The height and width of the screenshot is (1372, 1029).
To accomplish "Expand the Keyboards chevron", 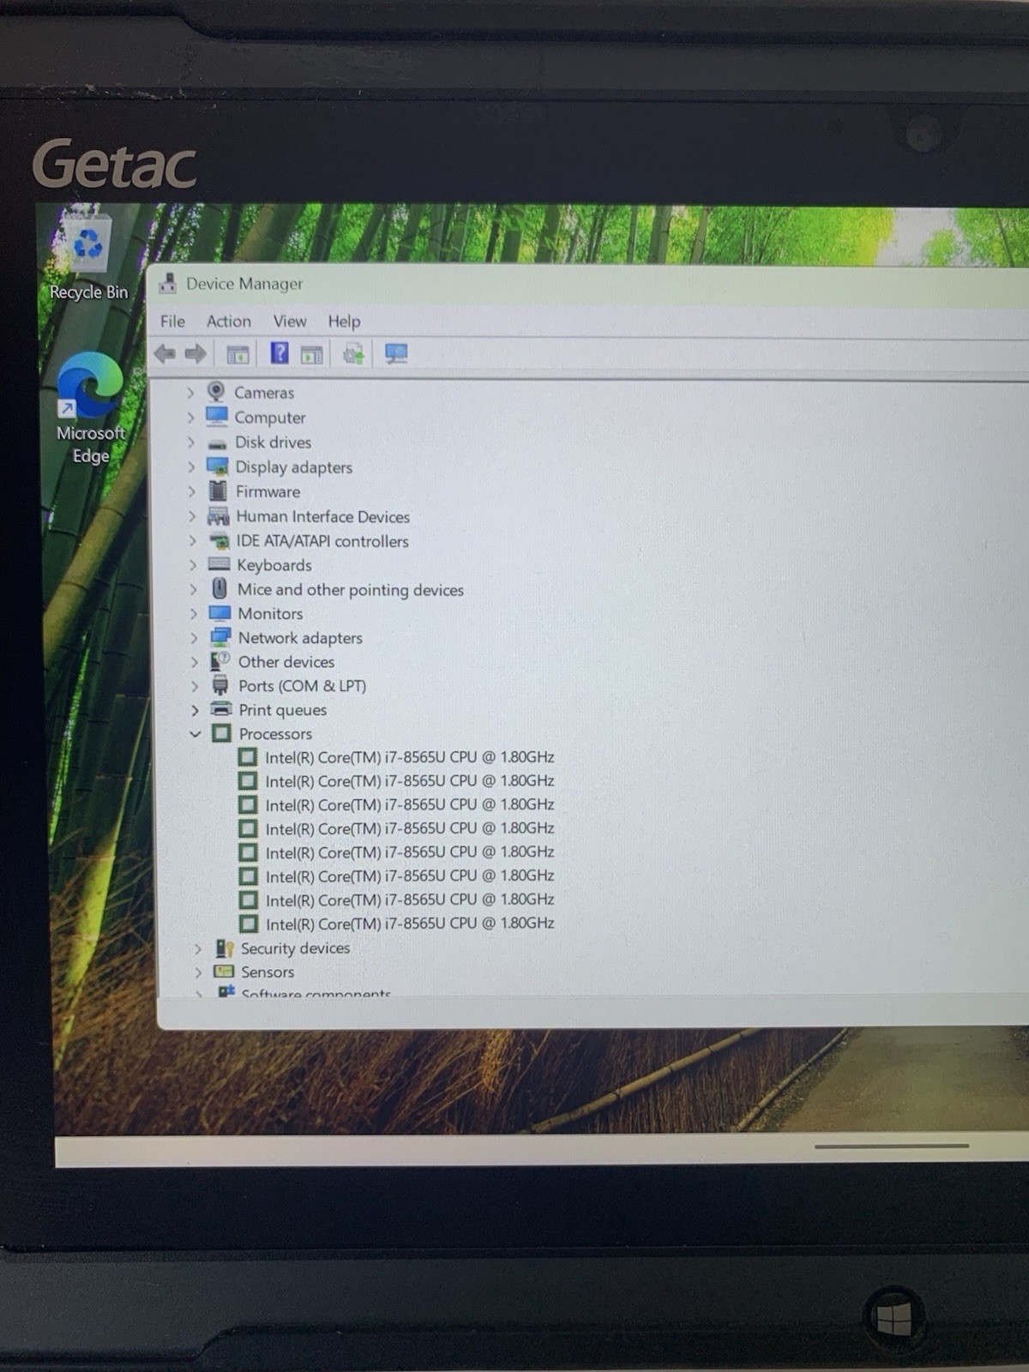I will tap(193, 565).
